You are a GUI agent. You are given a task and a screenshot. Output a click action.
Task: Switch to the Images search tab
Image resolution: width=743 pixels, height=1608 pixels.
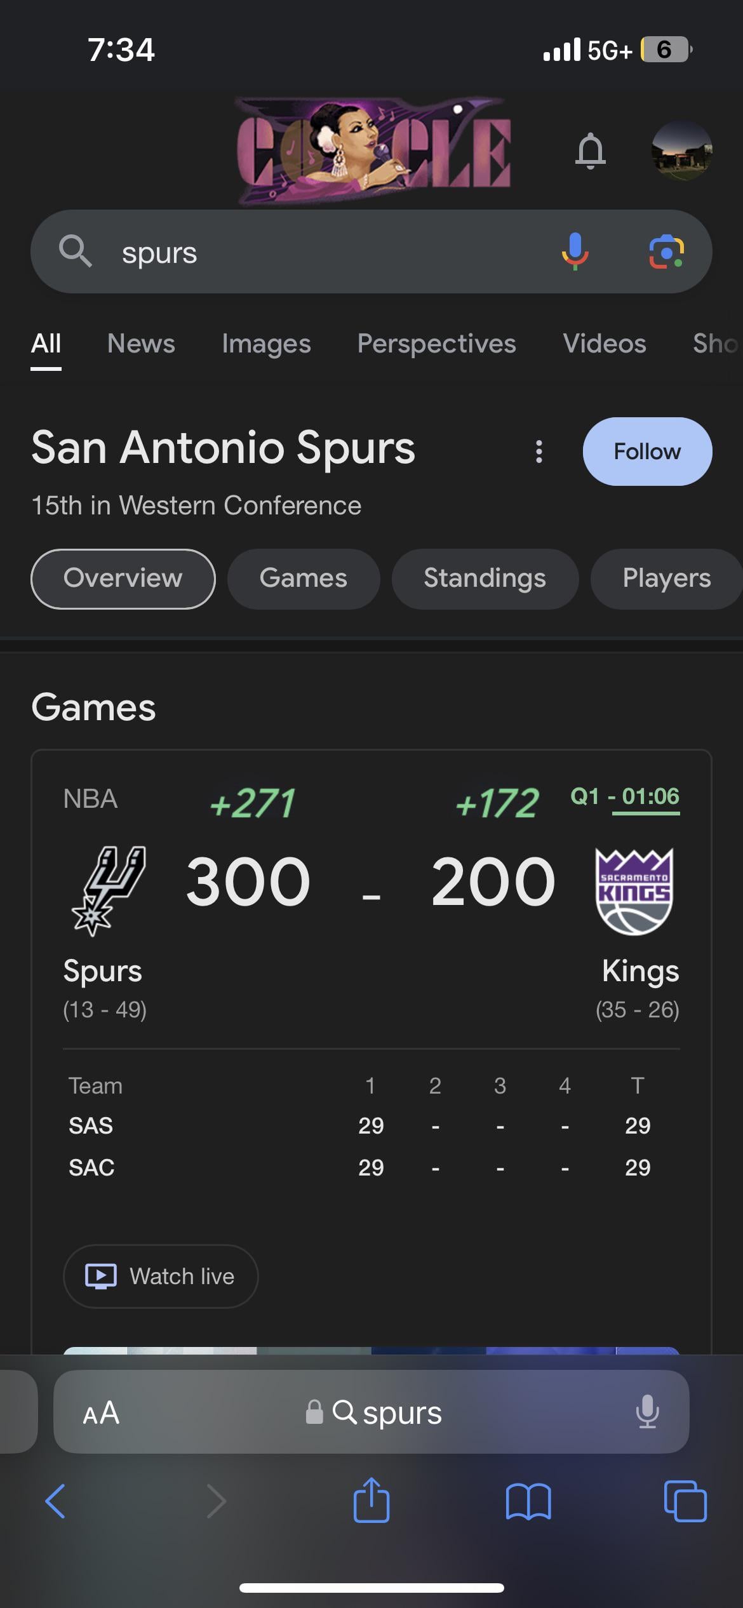coord(266,344)
